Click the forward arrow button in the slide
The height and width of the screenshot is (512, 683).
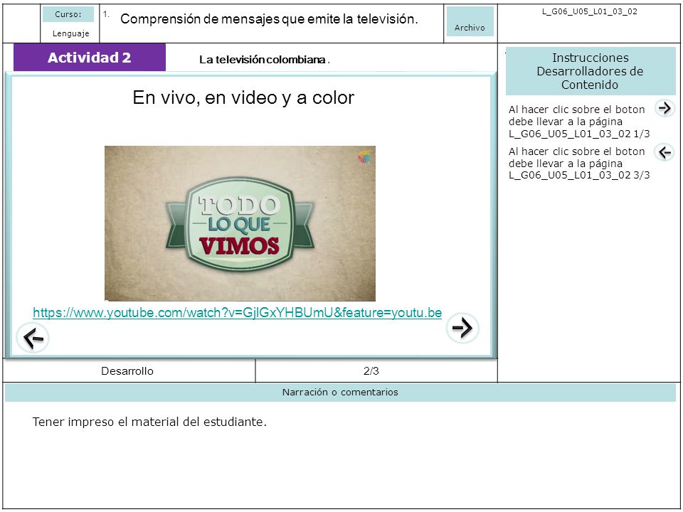pos(462,328)
